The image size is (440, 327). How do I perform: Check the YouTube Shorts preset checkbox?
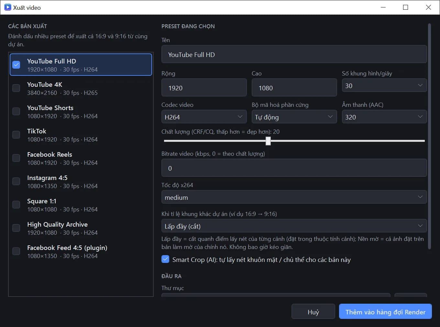point(16,111)
